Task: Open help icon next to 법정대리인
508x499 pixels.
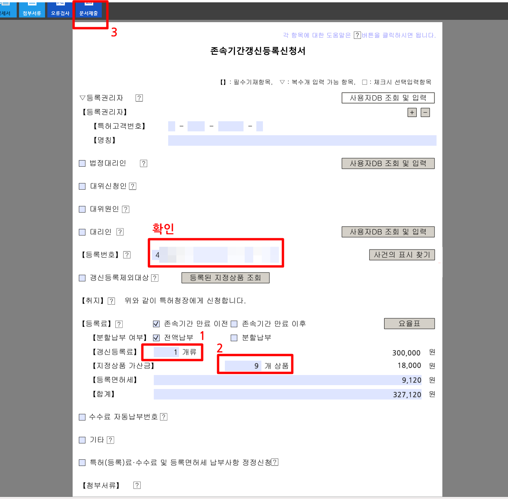Action: (144, 163)
